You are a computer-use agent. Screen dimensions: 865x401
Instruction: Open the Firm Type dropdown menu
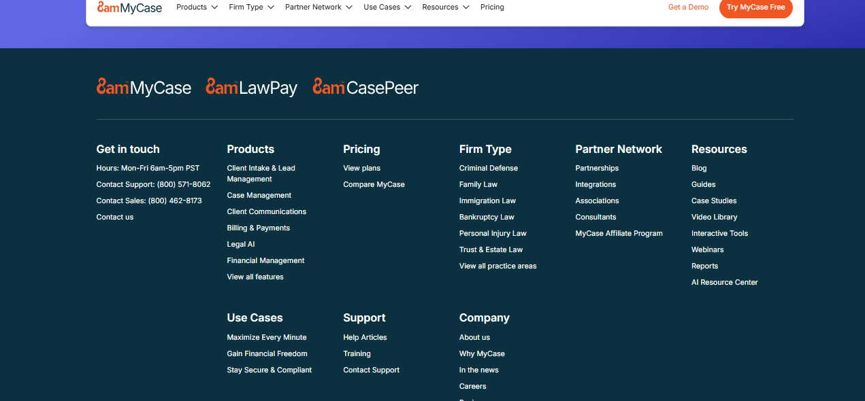click(251, 7)
